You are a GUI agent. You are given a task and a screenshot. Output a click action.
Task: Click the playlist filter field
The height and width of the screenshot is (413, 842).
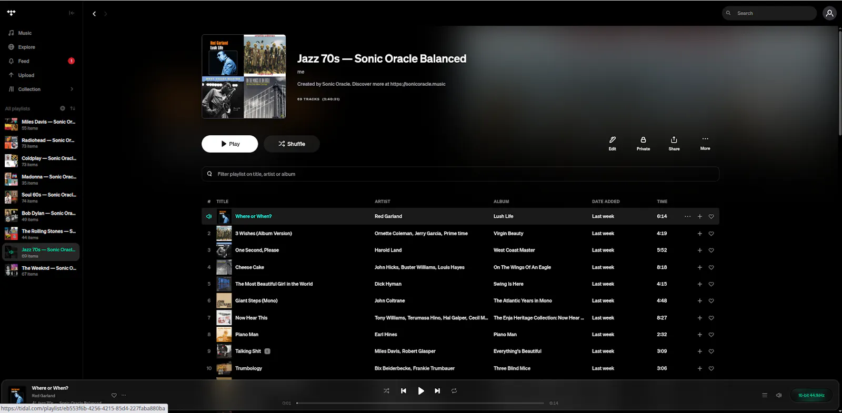coord(460,174)
